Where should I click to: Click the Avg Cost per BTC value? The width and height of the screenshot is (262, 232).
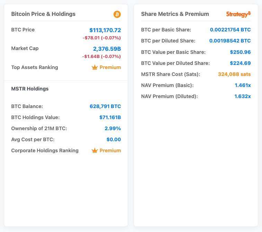coord(114,139)
